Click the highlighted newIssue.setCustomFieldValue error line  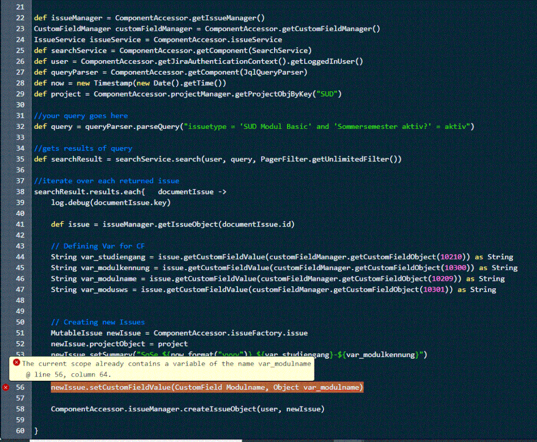207,387
